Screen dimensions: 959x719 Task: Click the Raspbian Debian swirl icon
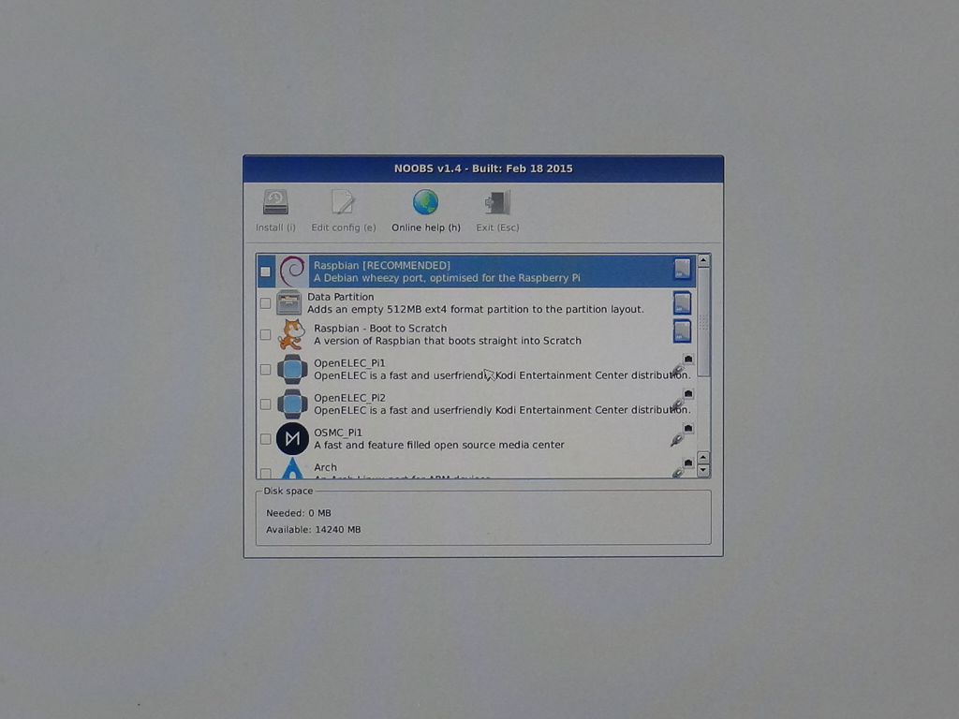point(292,271)
